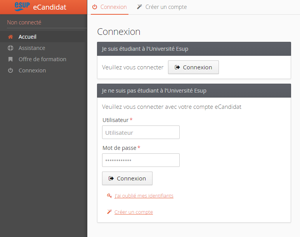The width and height of the screenshot is (300, 237).
Task: Open Offre de formation in sidebar
Action: [x=42, y=59]
